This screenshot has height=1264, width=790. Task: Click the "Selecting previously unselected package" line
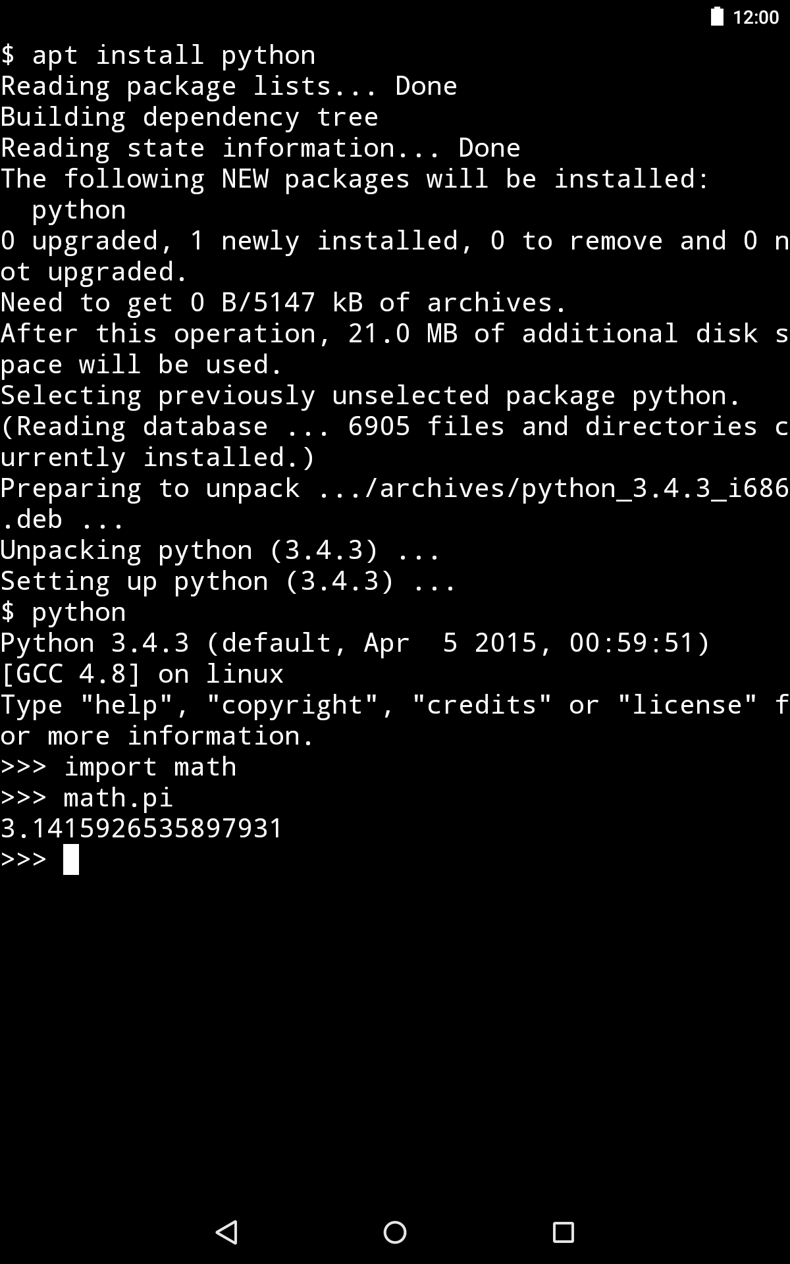[x=371, y=396]
